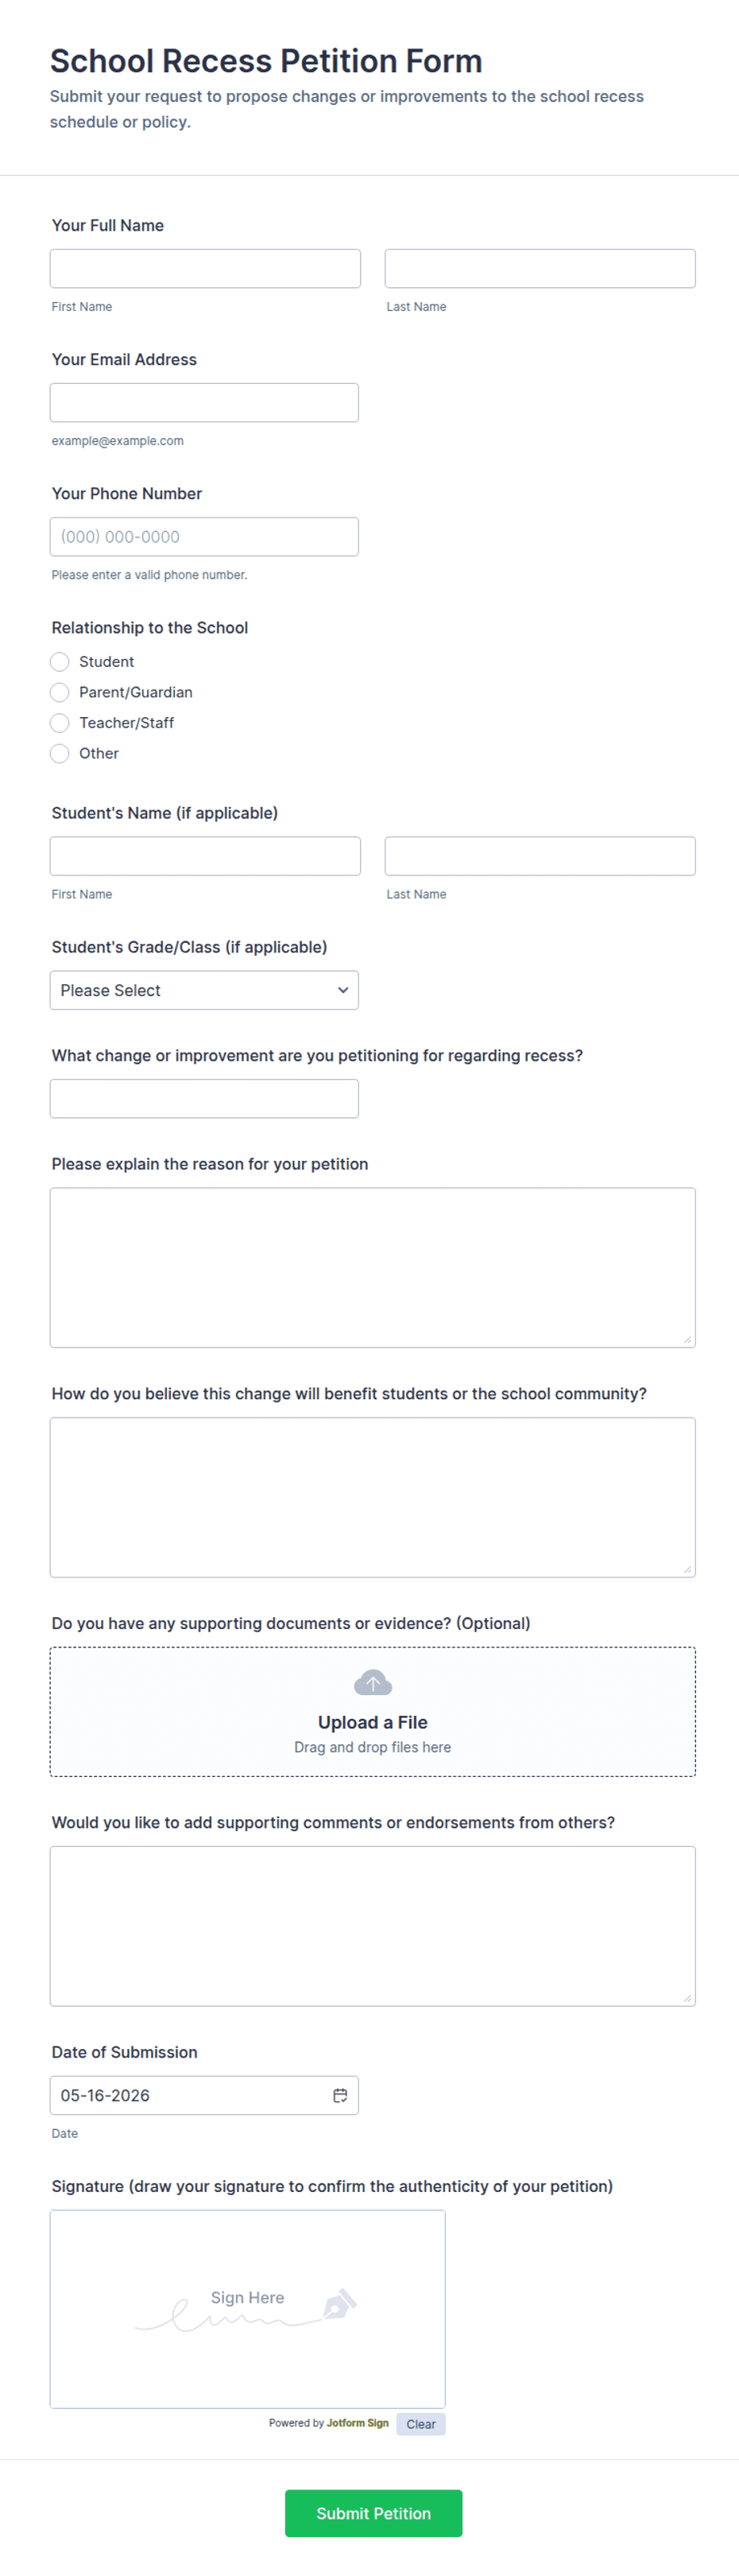The image size is (739, 2576).
Task: Click the pen icon in signature box
Action: click(x=339, y=2303)
